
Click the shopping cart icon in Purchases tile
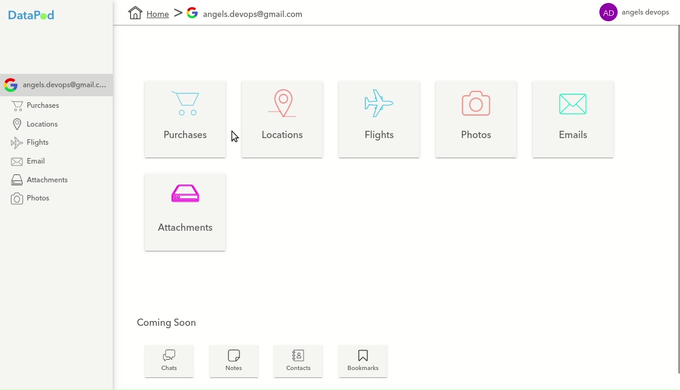(185, 104)
